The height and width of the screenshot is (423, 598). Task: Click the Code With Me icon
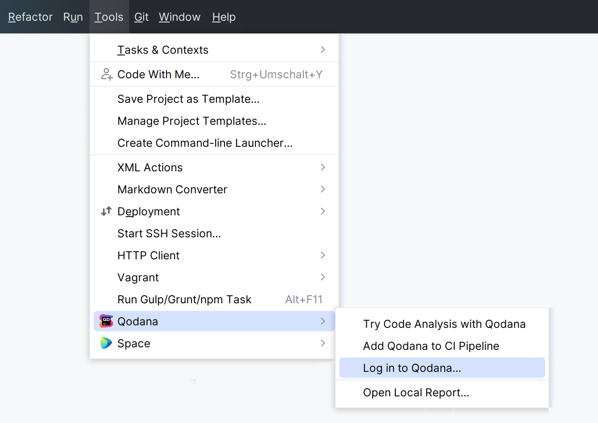[x=106, y=74]
